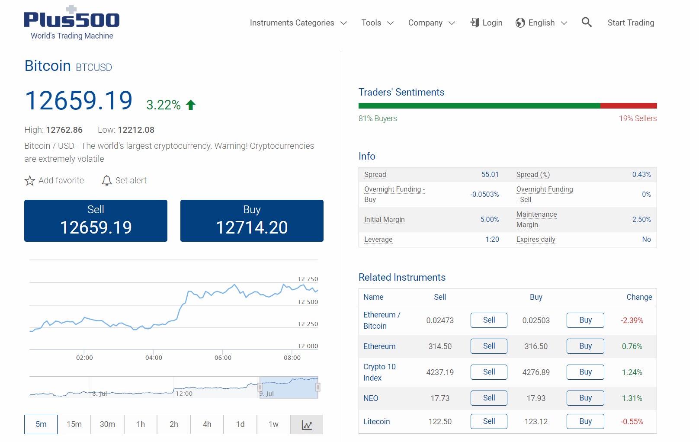Click Buy button in Crypto 10 Index row
The image size is (699, 442).
click(585, 372)
